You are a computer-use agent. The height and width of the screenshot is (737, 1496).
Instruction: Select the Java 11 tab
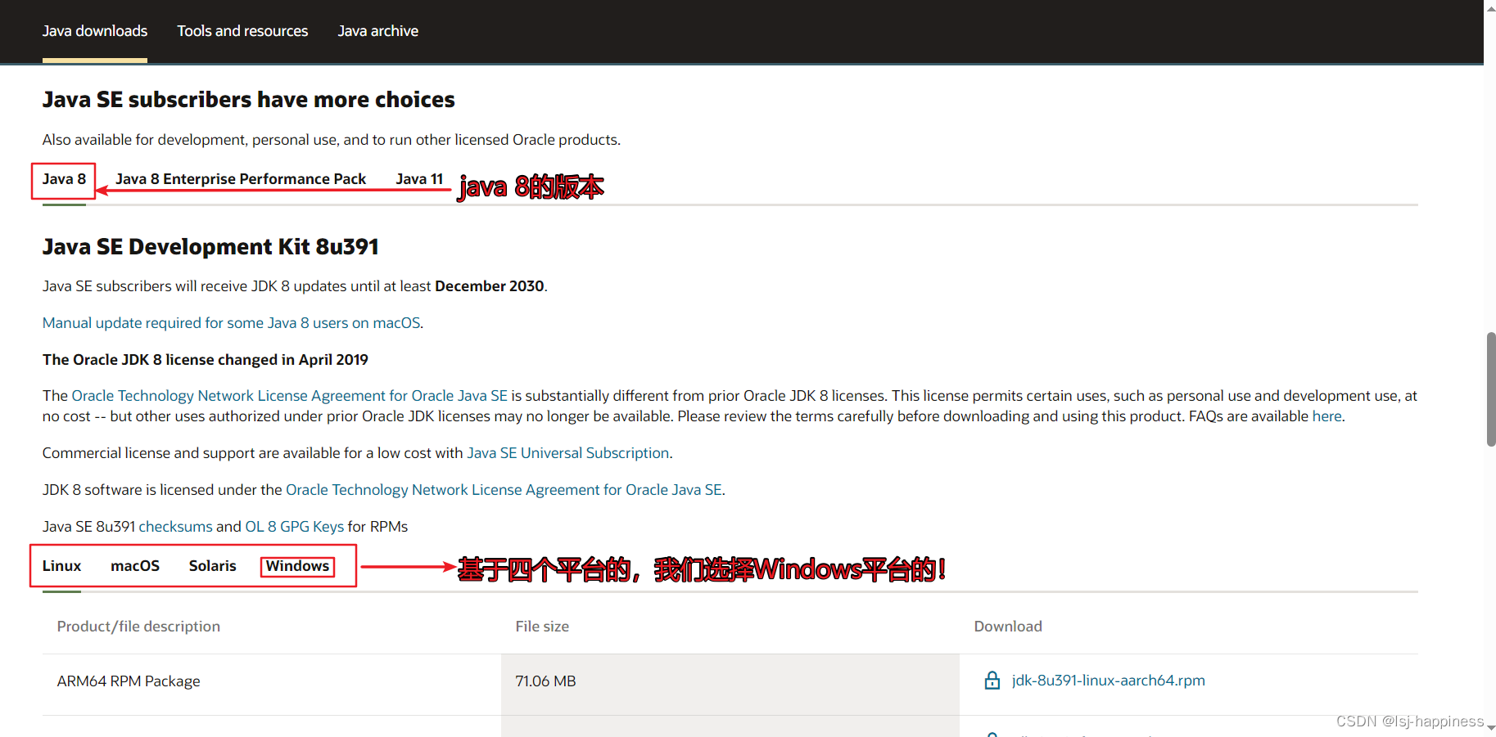point(419,179)
